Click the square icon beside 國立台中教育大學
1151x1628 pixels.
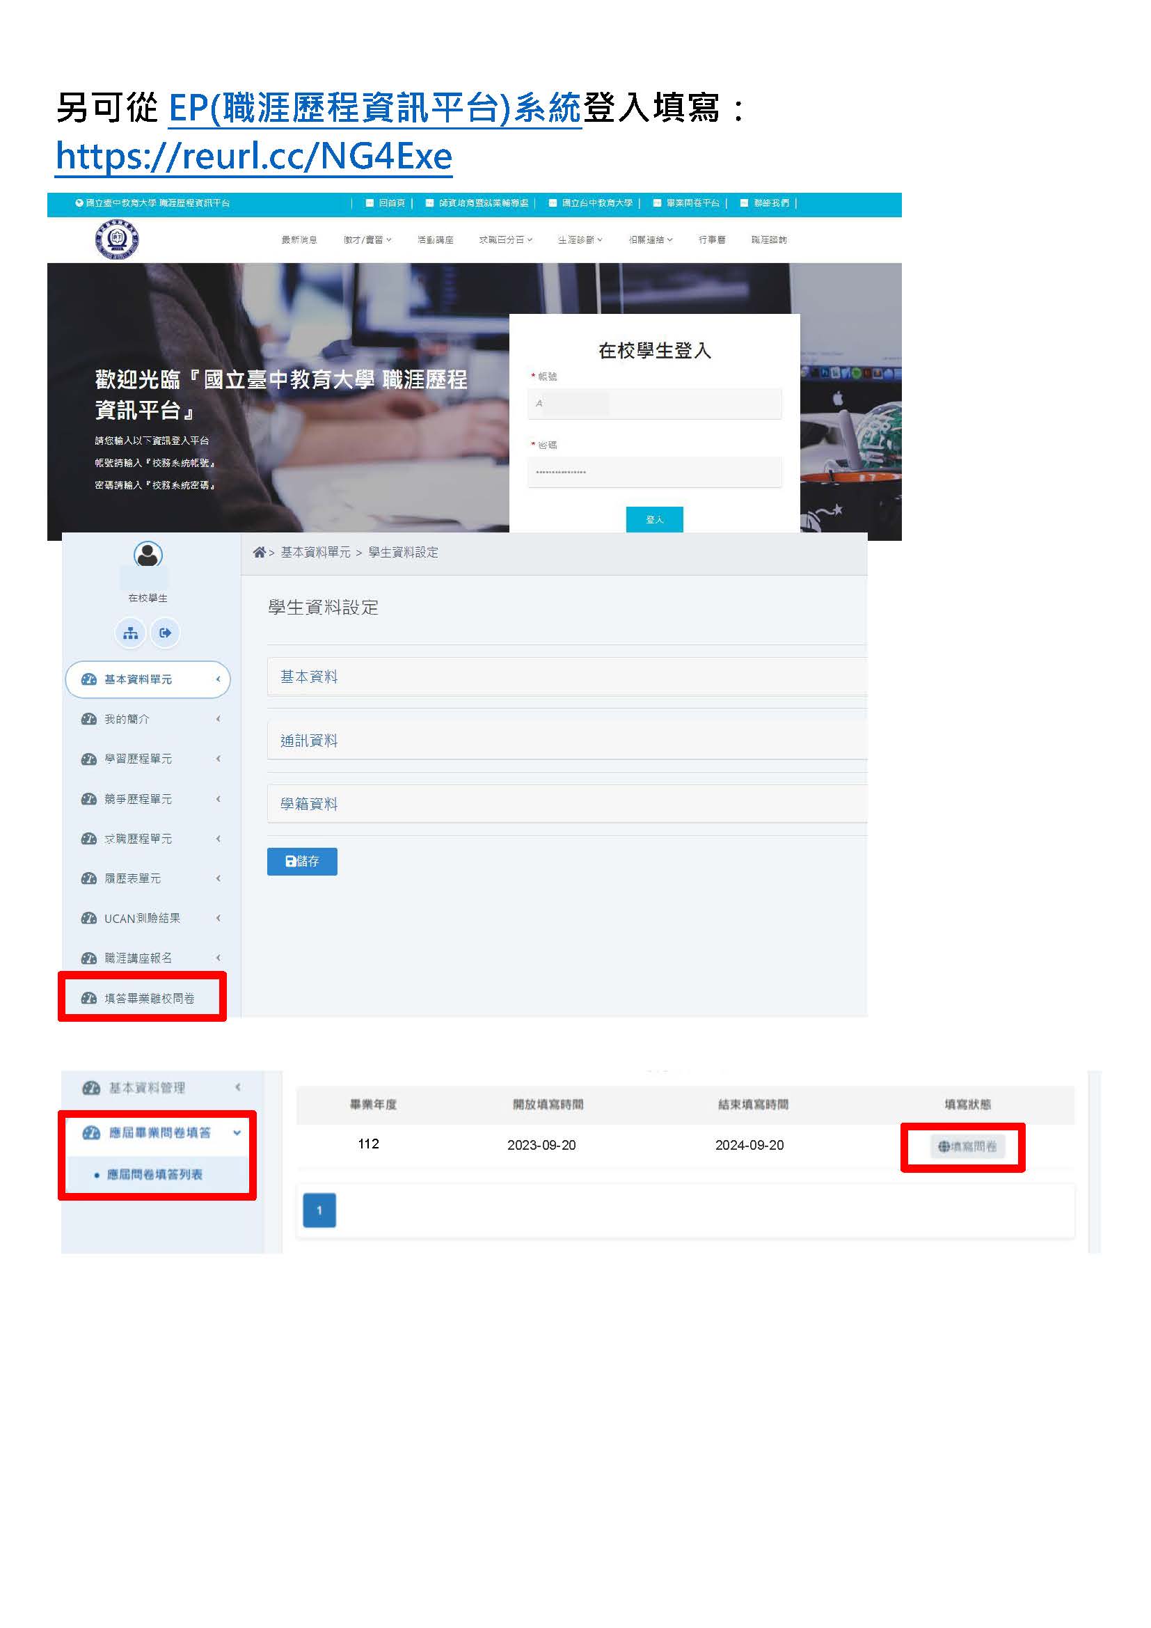[x=553, y=203]
